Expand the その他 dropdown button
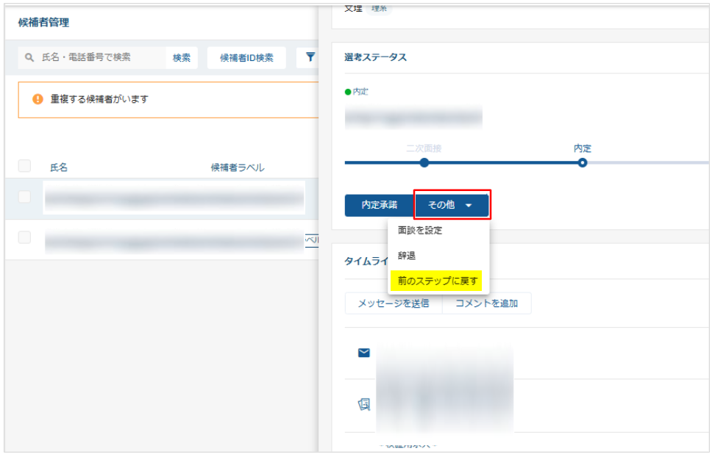715x457 pixels. tap(452, 205)
